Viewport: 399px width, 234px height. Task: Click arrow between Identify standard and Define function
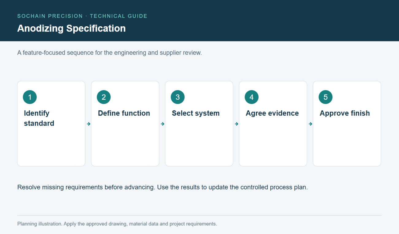[88, 124]
